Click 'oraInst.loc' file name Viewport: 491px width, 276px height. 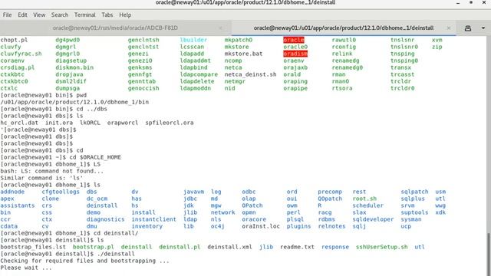tap(261, 226)
